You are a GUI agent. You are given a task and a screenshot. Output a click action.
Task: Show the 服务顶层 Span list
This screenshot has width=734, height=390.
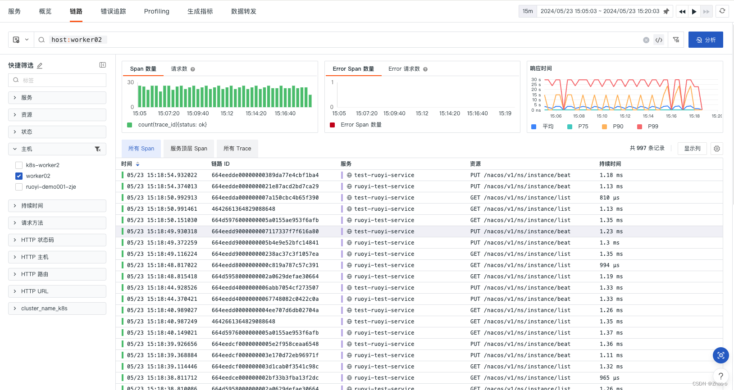189,149
